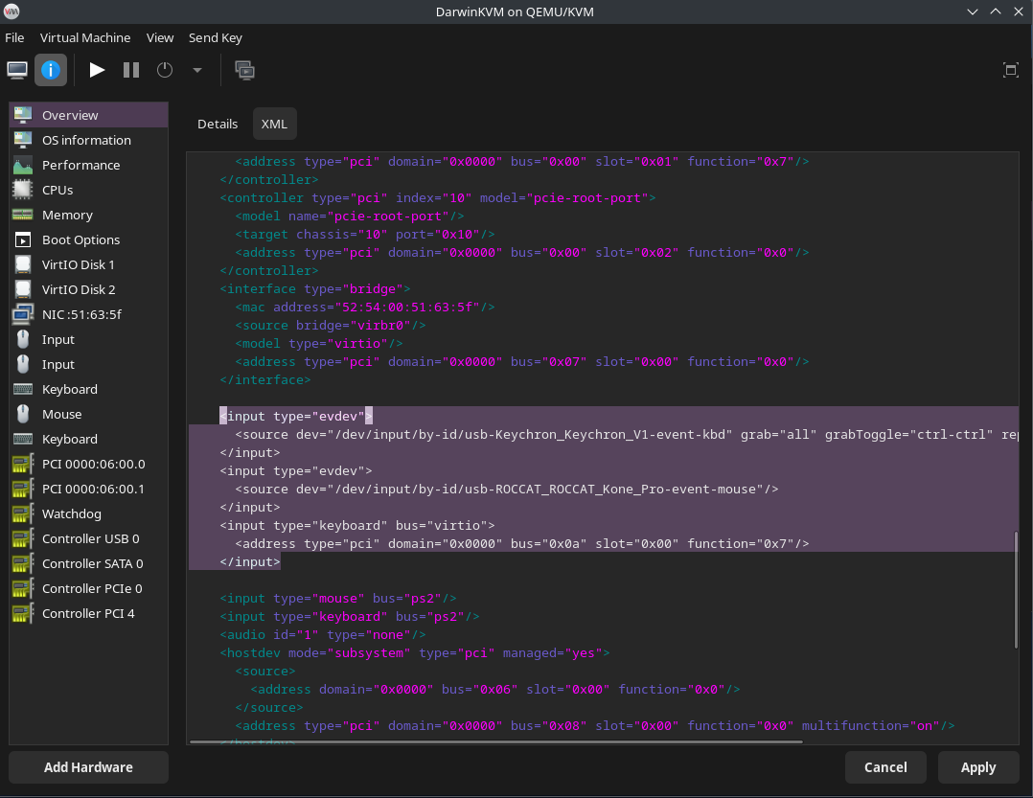Click the vertical scrollbar in XML editor
Viewport: 1033px width, 798px height.
tap(1016, 589)
